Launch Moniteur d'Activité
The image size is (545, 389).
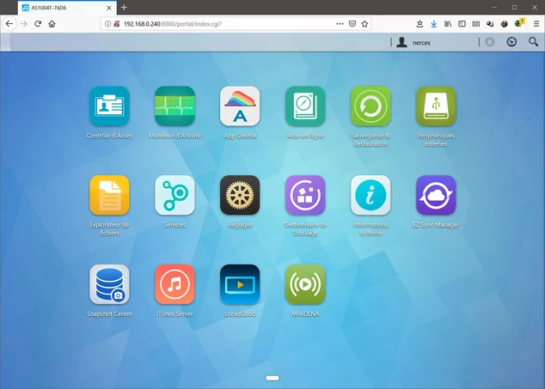coord(175,106)
